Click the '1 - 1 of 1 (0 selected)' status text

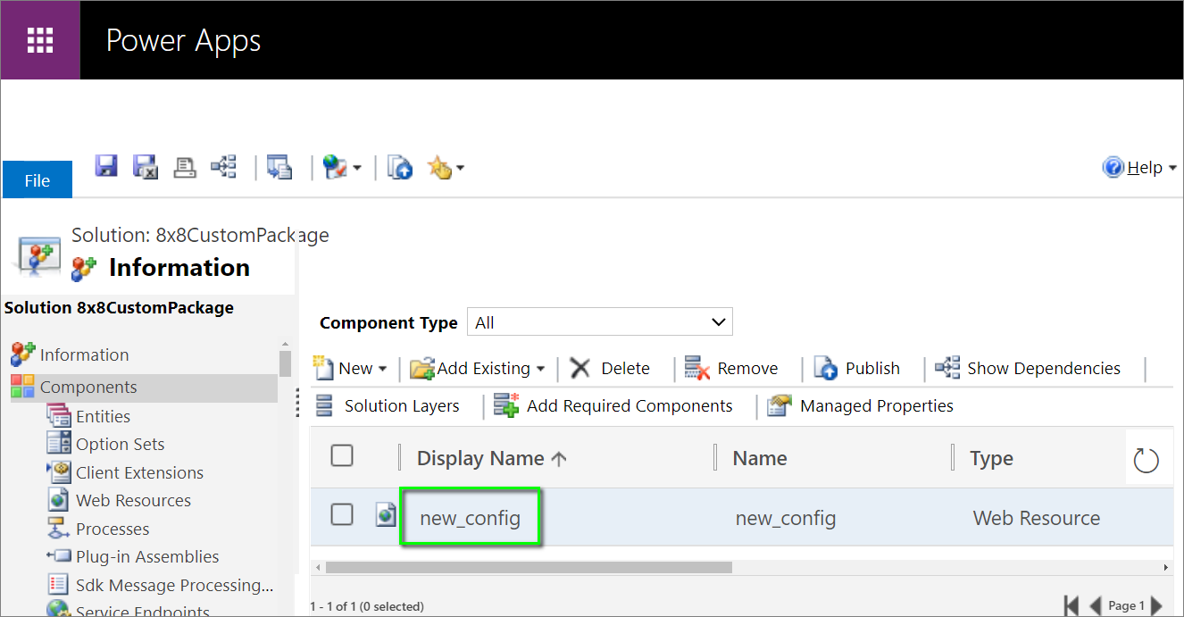pyautogui.click(x=367, y=606)
